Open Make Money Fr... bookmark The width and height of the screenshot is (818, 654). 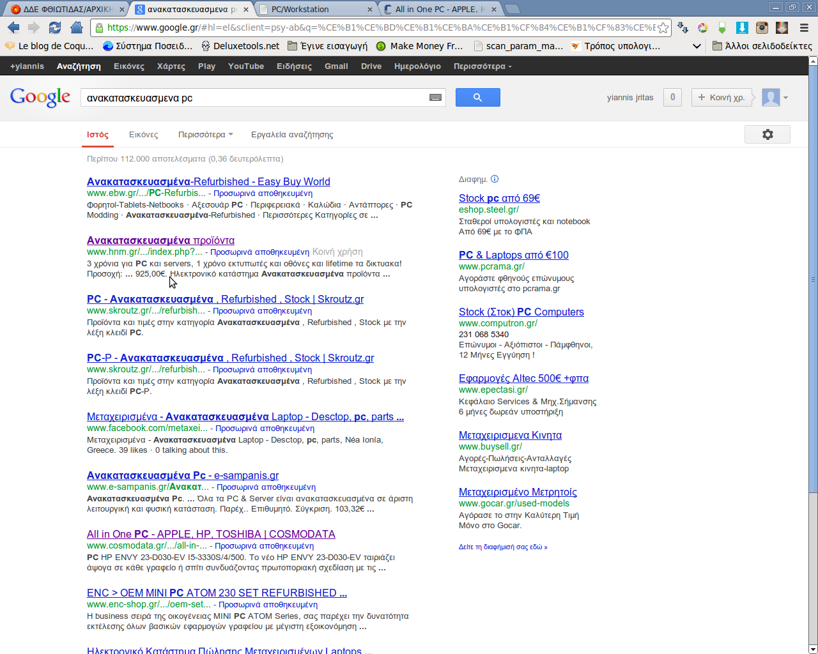click(419, 46)
